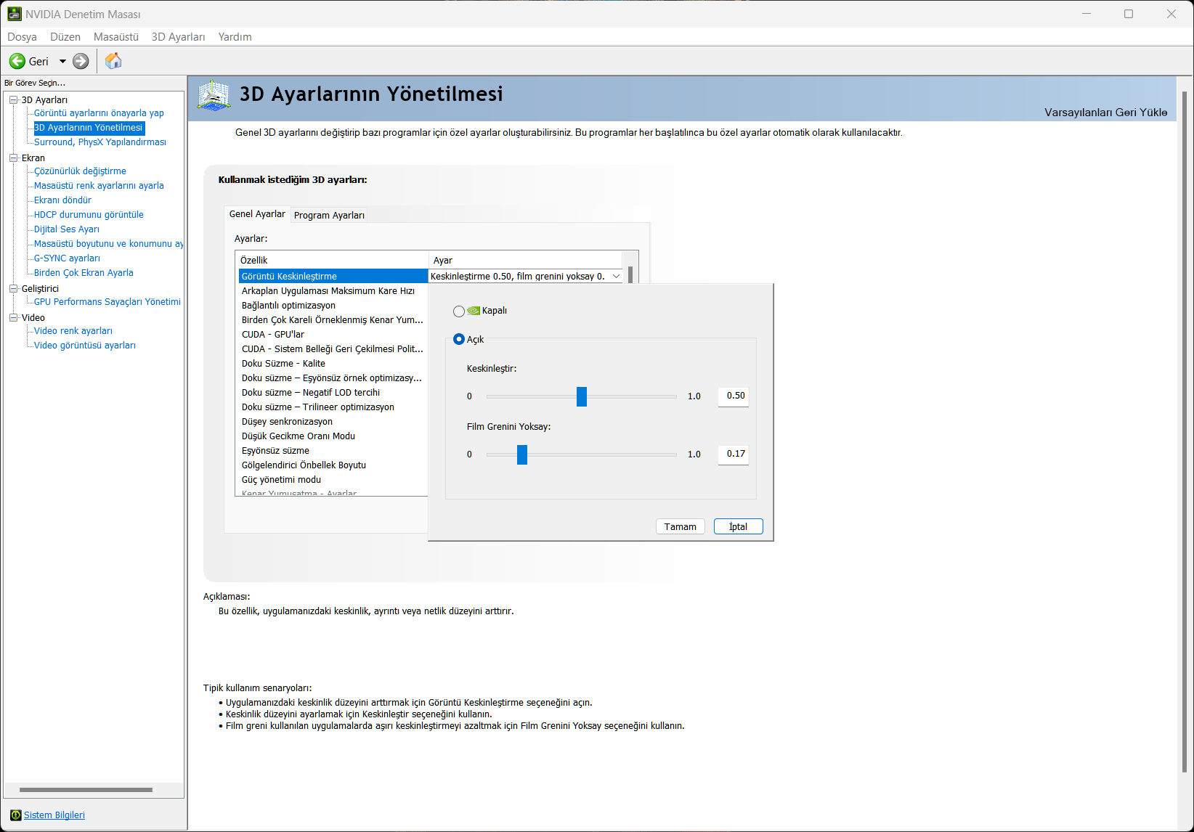Click the NVIDIA Sistem Bilgileri icon
The width and height of the screenshot is (1194, 832).
point(16,815)
